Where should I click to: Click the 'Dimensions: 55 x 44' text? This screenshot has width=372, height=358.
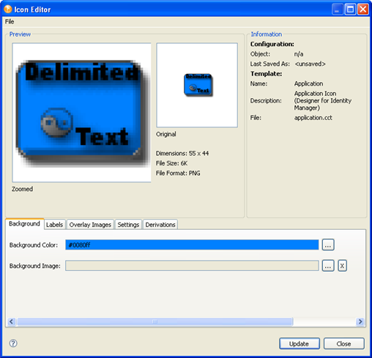[182, 153]
